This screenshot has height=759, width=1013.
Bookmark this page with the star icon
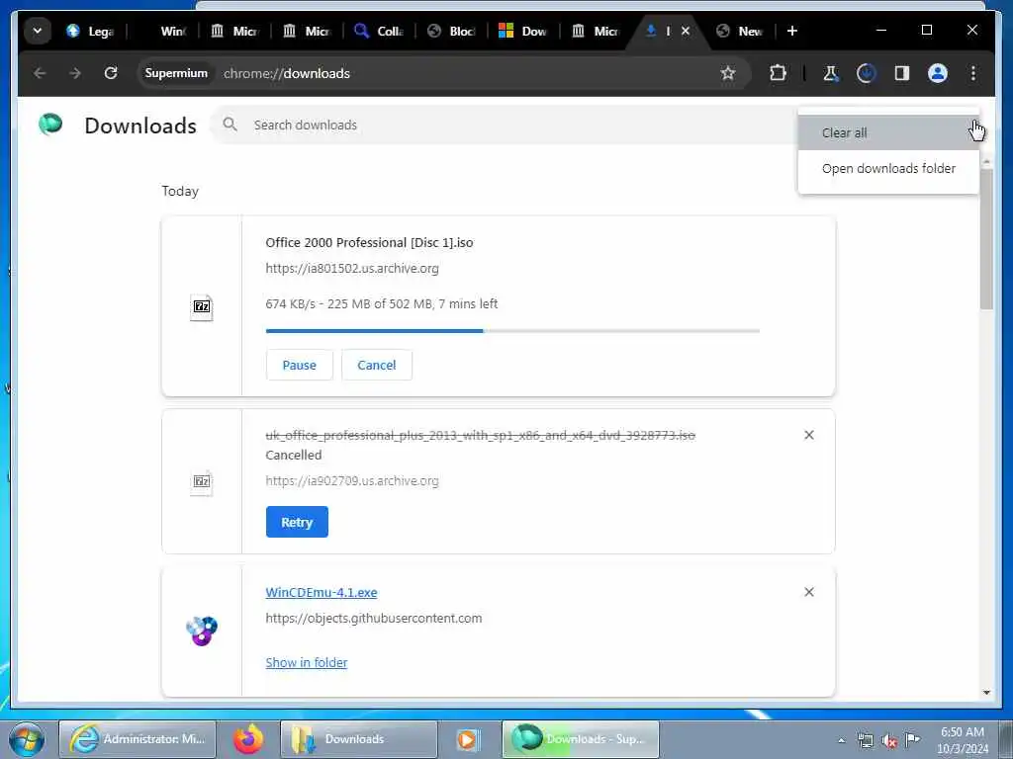click(x=728, y=73)
